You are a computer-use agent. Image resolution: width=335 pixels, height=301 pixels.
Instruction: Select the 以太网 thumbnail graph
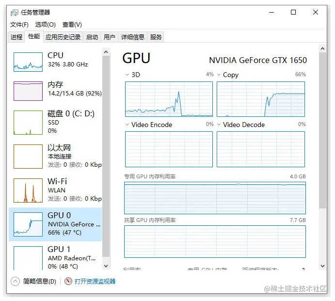(x=28, y=157)
